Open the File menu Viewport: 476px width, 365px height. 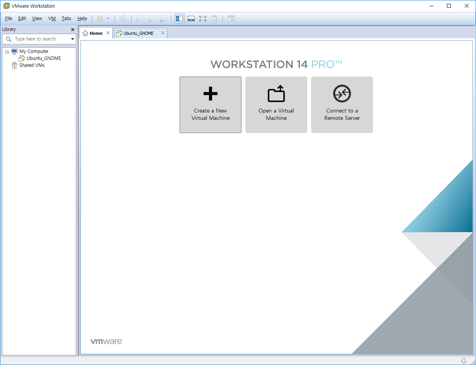9,19
